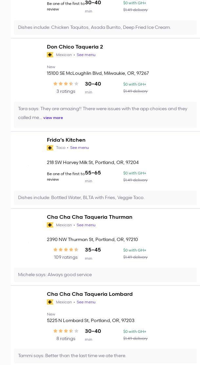See menu for Don Chico Taqueria 2
200x365 pixels.
coord(86,55)
